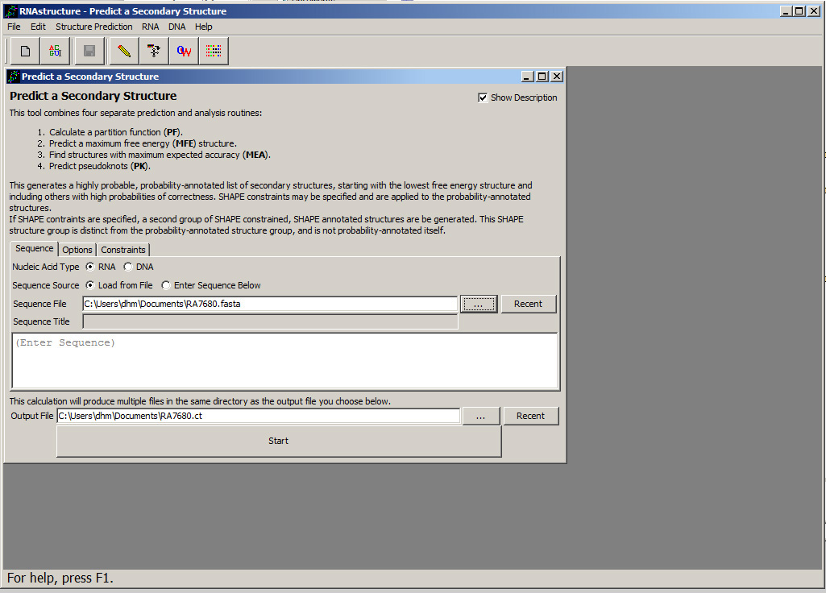
Task: Click 'Calculate a partition function (PF)' list item
Action: click(116, 132)
